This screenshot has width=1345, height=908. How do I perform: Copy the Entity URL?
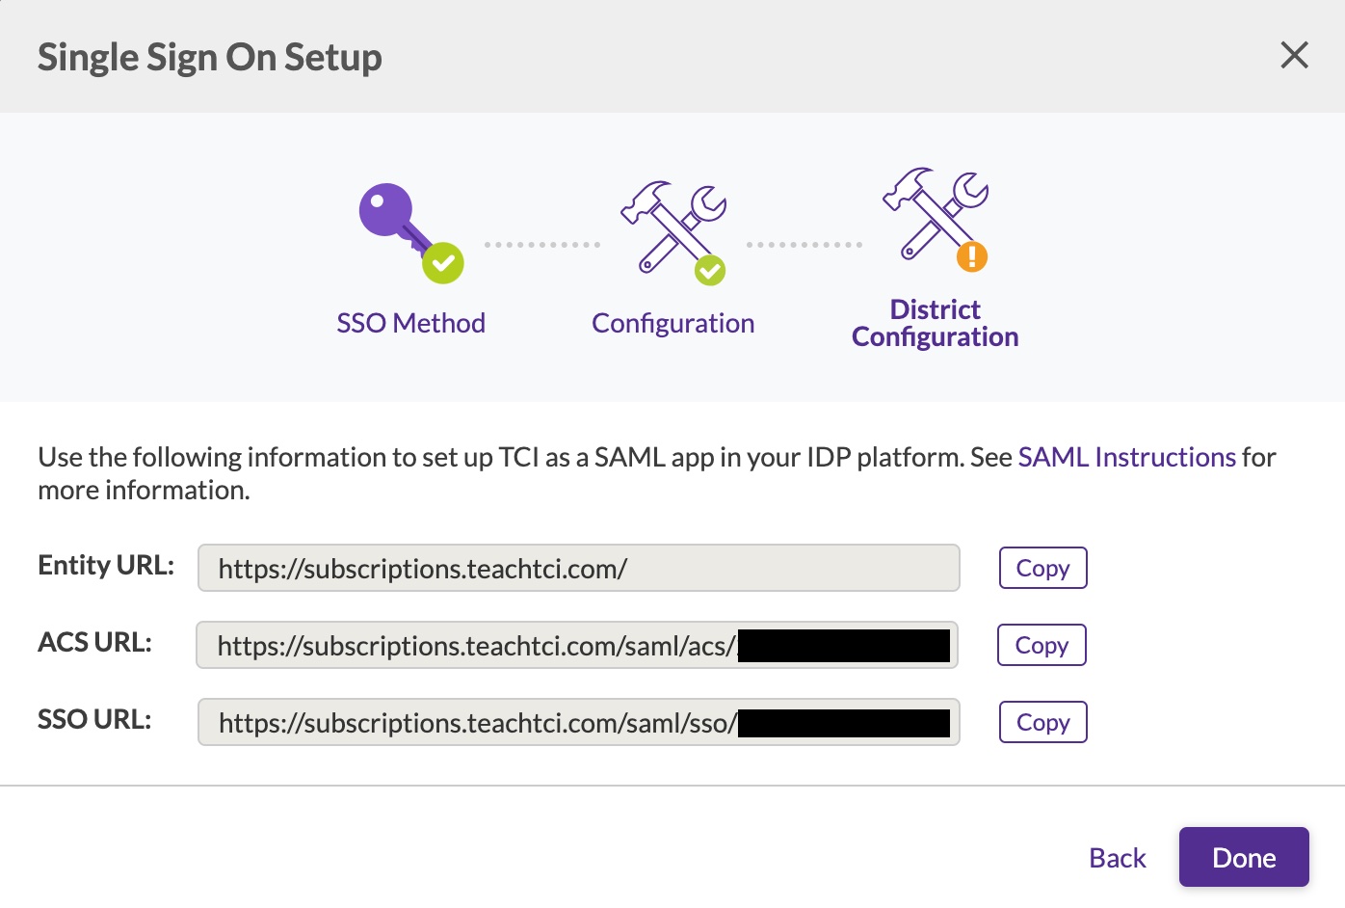pyautogui.click(x=1042, y=568)
